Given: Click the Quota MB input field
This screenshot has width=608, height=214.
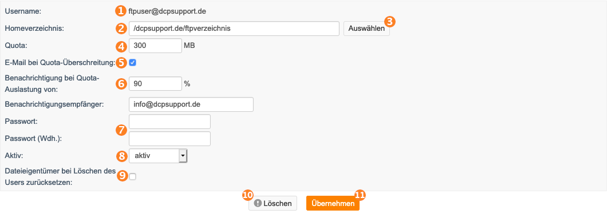Looking at the screenshot, I should pyautogui.click(x=155, y=46).
